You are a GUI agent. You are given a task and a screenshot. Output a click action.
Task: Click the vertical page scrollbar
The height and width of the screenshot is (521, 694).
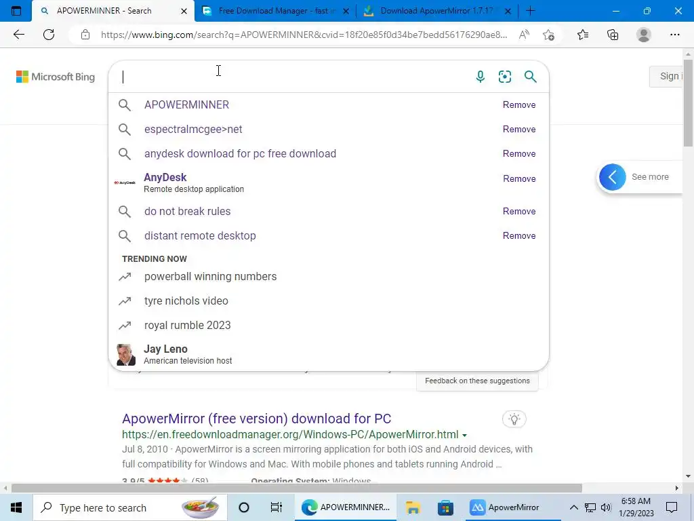coord(688,102)
